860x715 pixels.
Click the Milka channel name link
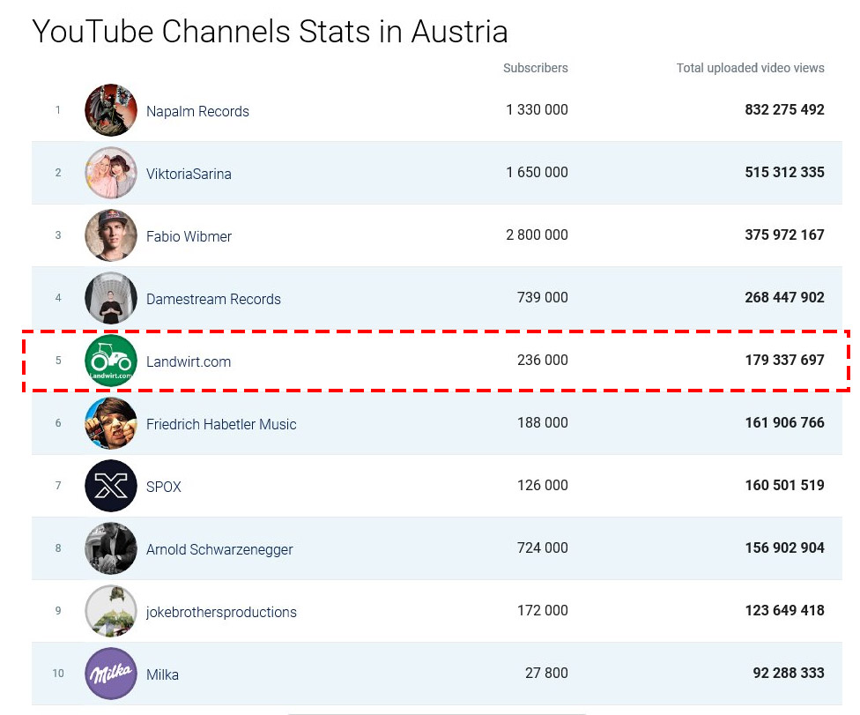(x=162, y=674)
